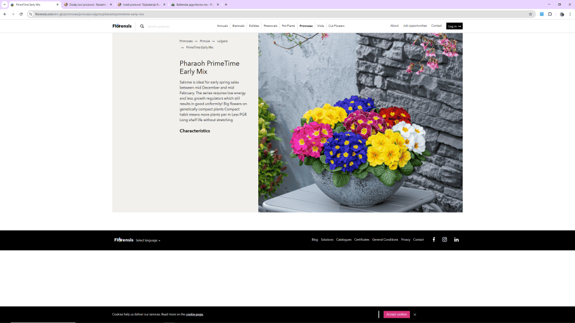
Task: Switch to the Uredi proizvod tab
Action: click(141, 4)
